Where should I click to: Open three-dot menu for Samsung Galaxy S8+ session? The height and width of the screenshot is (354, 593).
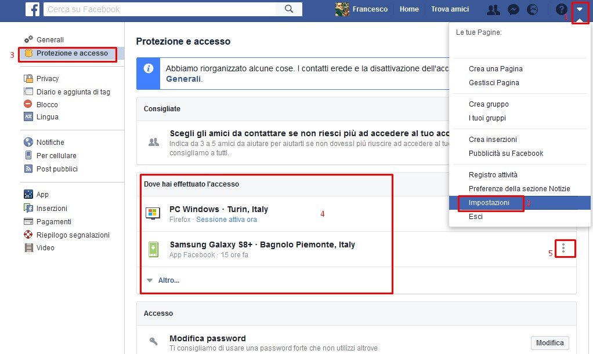(x=563, y=248)
